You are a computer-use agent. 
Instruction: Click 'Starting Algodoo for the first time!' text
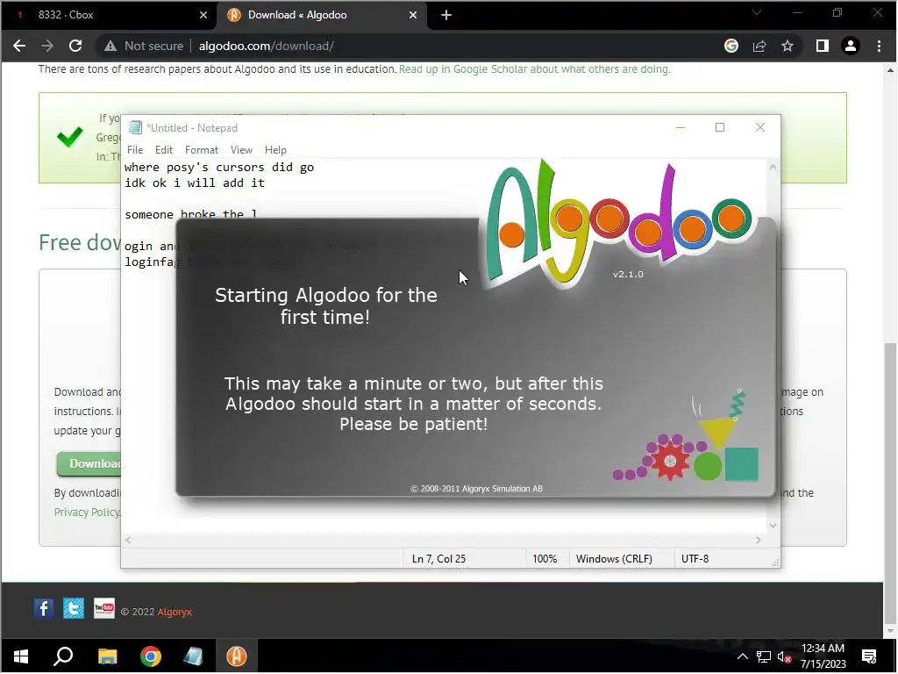(x=326, y=306)
